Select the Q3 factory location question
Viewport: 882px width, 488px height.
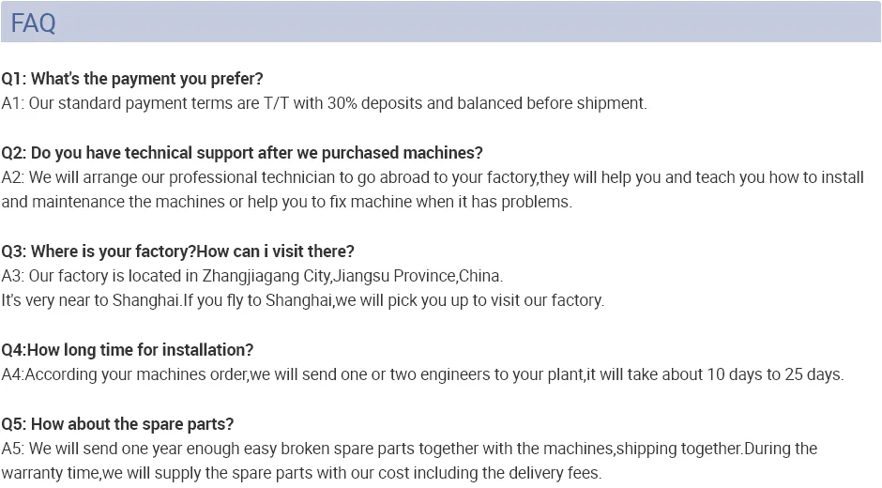177,252
